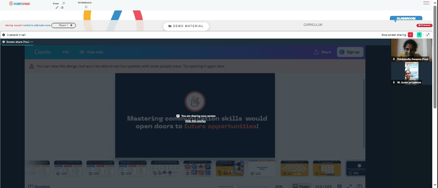The image size is (438, 188).
Task: Click Canva fullscreen present icon
Action: 349,186
